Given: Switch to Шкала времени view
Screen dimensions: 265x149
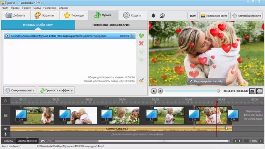Looking at the screenshot, I should pos(27,141).
